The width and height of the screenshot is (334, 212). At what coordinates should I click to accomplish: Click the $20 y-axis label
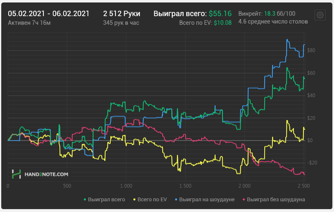coord(311,118)
